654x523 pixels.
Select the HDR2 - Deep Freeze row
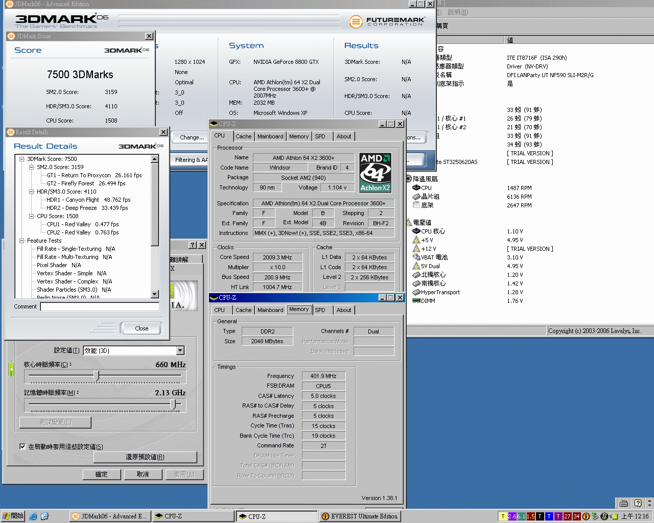coord(87,208)
